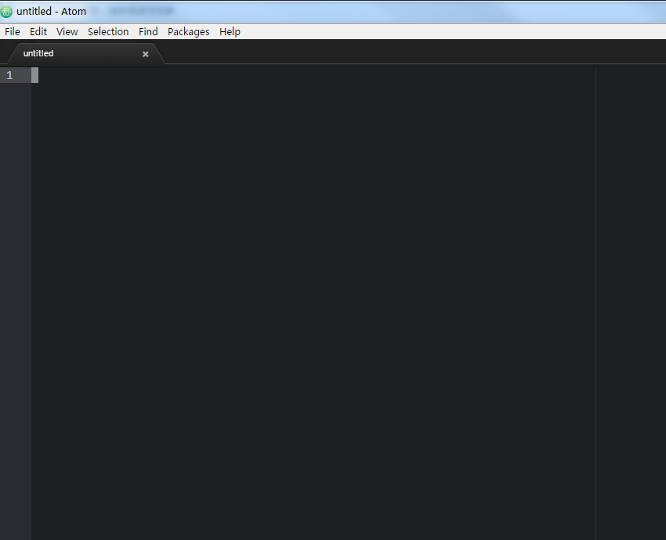Screen dimensions: 666x540
Task: Click the blurred text in the title bar
Action: click(x=141, y=12)
